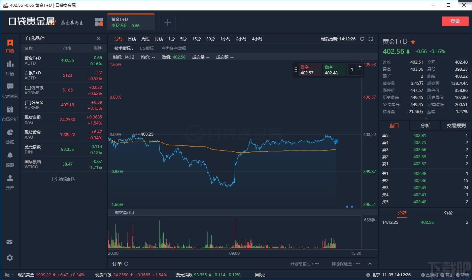Open the CG指标 indicator selector
This screenshot has width=472, height=280.
(147, 48)
